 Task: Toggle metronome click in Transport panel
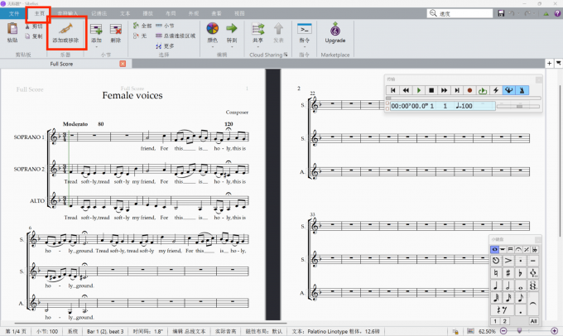[x=522, y=90]
